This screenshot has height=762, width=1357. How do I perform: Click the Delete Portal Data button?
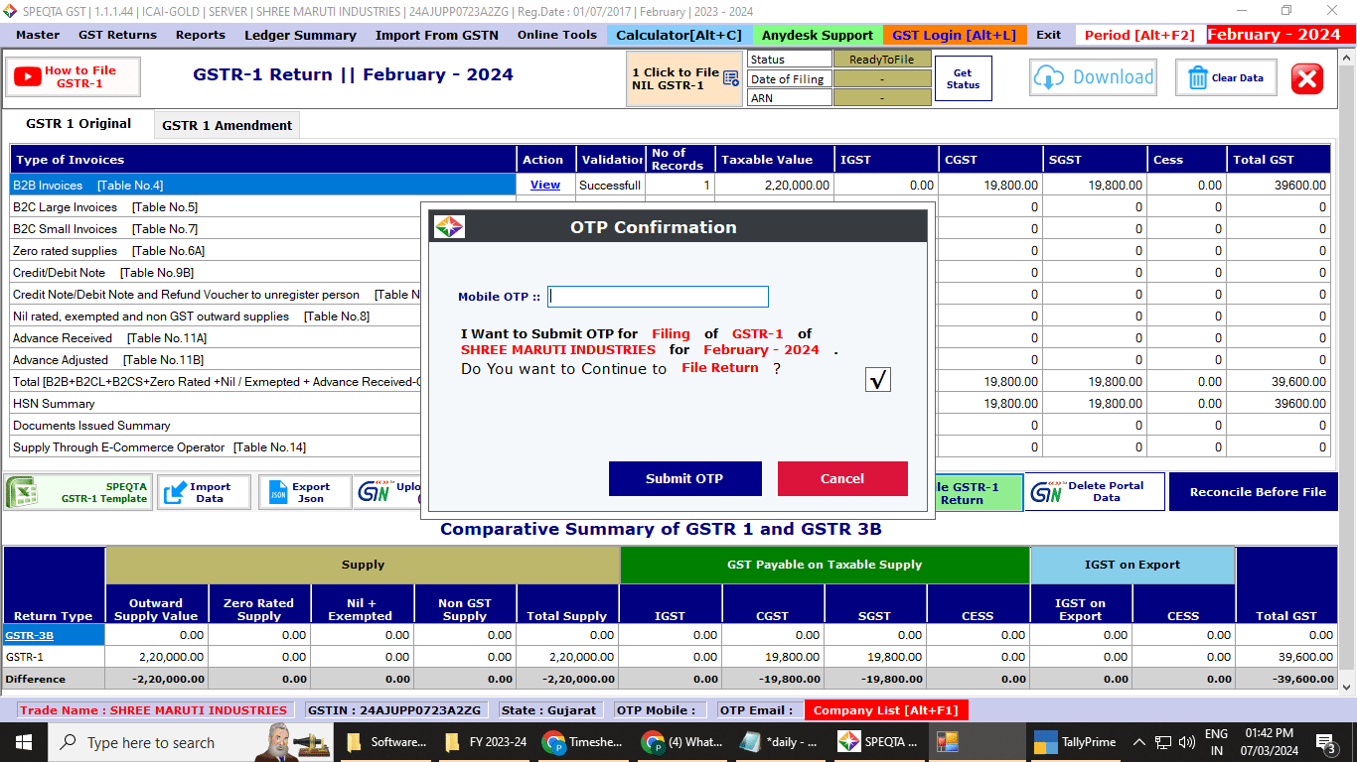pyautogui.click(x=1094, y=492)
